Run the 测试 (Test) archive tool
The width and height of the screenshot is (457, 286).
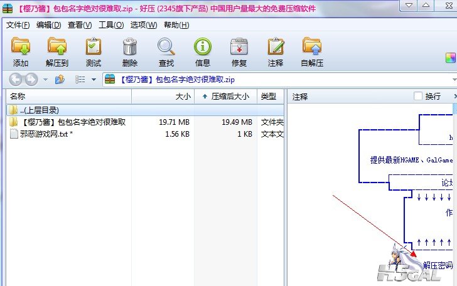[x=94, y=46]
